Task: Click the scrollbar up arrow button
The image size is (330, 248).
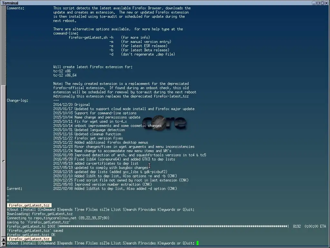Action: (x=3, y=240)
